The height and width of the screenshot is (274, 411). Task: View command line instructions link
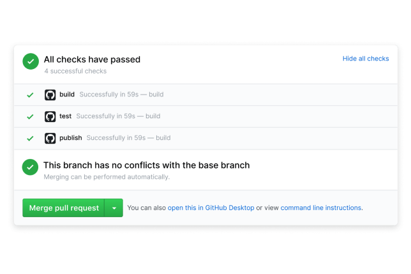[x=321, y=208]
